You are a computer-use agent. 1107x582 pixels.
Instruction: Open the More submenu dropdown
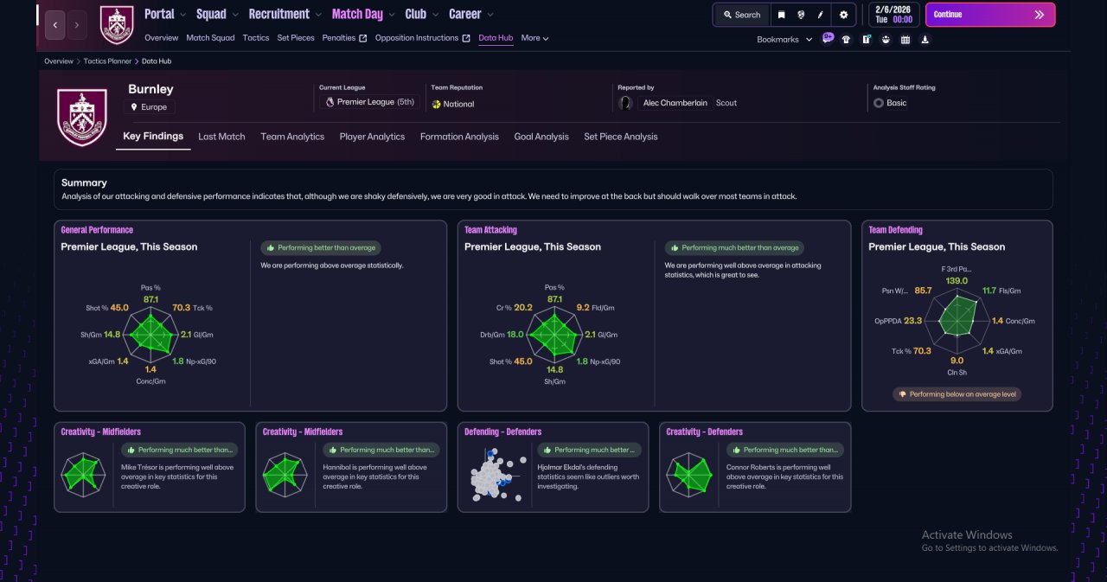[534, 38]
